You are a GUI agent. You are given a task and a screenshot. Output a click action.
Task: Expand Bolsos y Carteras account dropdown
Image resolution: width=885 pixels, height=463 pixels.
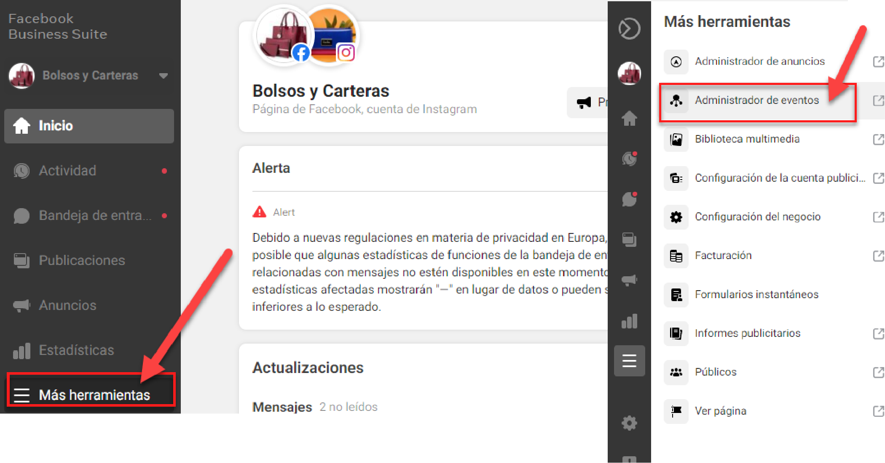pyautogui.click(x=164, y=76)
